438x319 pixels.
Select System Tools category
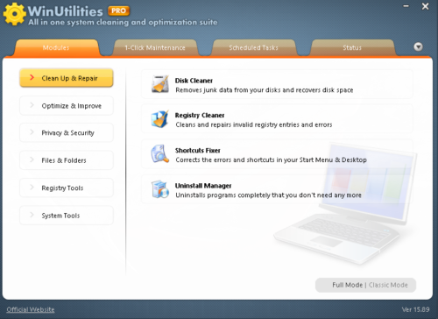[x=67, y=216]
